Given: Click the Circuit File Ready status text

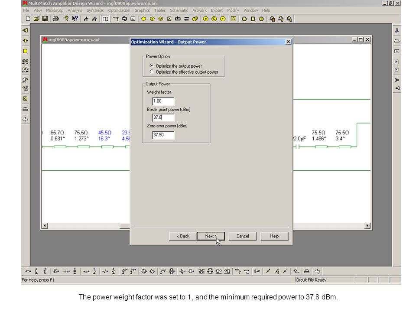Looking at the screenshot, I should [311, 280].
